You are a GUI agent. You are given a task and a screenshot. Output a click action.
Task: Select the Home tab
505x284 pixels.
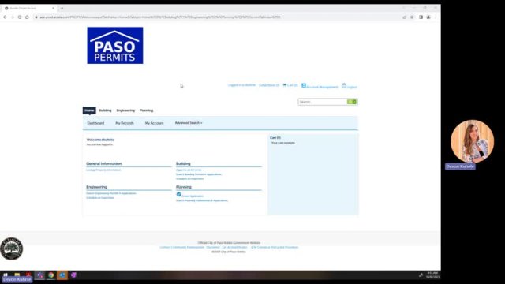coord(89,110)
